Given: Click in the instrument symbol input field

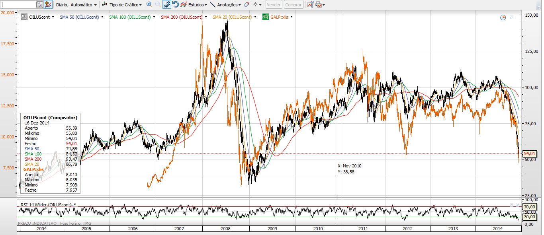Looking at the screenshot, I should [x=18, y=5].
